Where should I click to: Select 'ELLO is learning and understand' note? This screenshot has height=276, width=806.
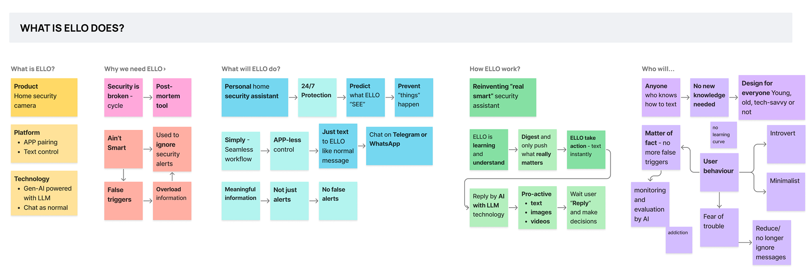point(489,150)
